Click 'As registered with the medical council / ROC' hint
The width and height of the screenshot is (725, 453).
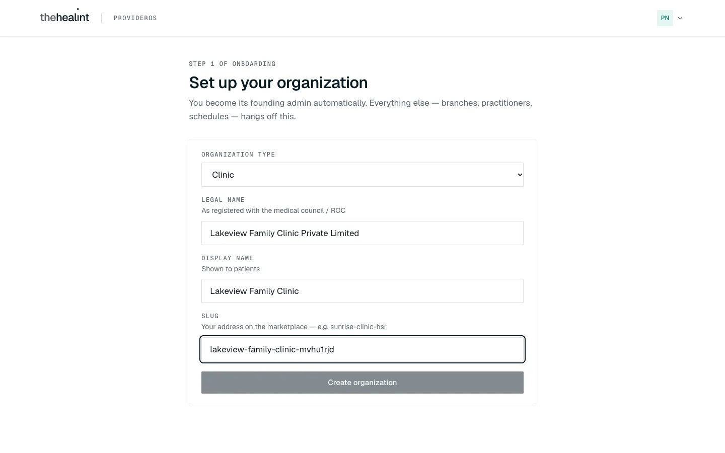273,210
